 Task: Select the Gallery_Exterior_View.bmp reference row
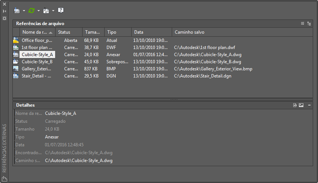(x=36, y=69)
